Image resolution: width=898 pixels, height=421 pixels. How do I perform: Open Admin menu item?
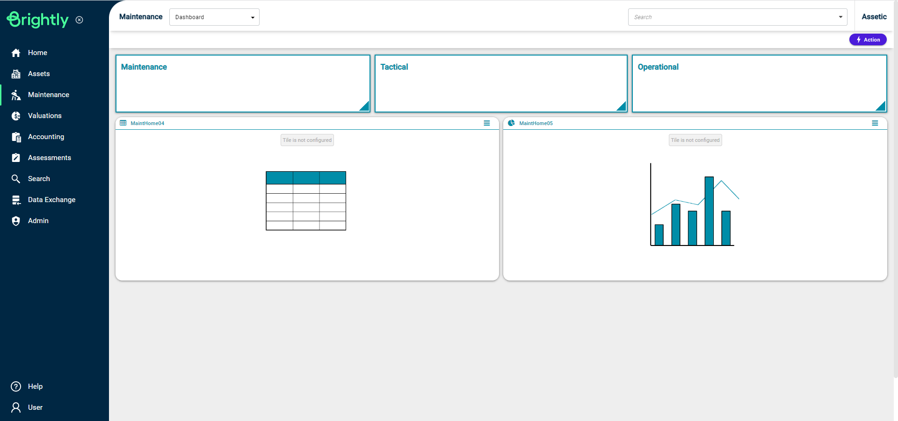click(x=38, y=221)
